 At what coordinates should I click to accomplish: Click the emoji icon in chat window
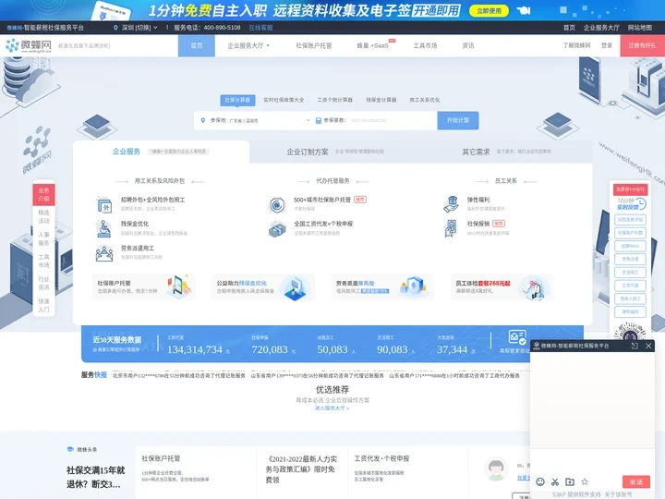click(540, 481)
